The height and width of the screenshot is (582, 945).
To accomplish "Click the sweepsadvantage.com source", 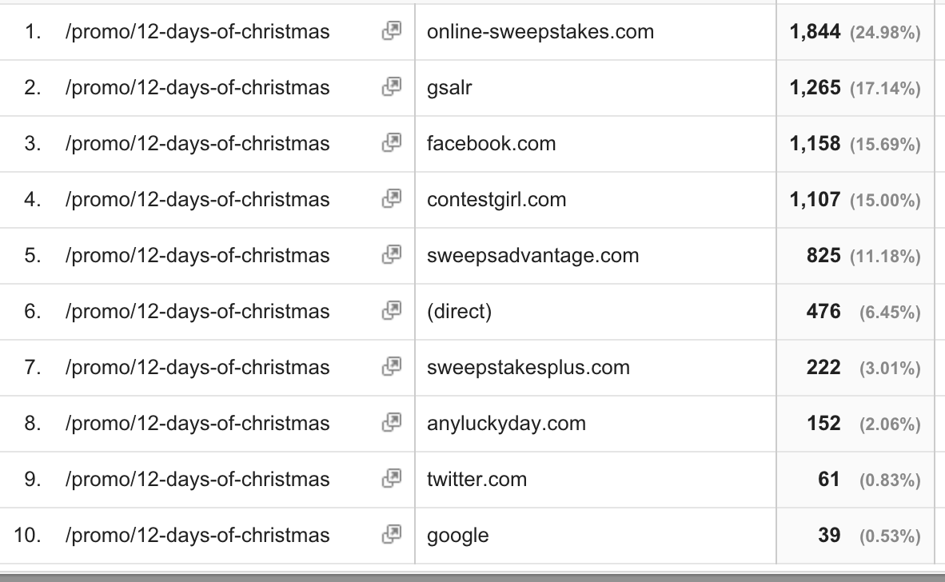I will pyautogui.click(x=533, y=256).
